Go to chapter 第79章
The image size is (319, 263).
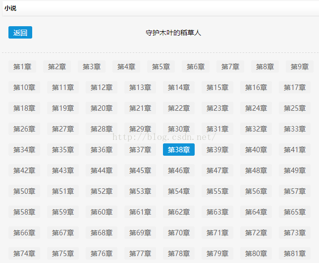pos(217,254)
